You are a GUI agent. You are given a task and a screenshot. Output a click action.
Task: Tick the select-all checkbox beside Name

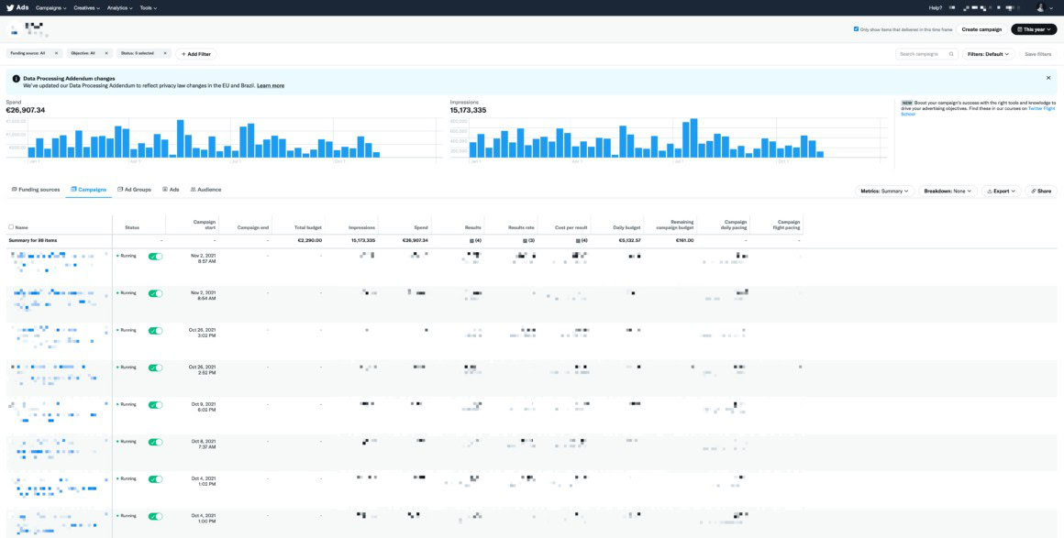click(11, 226)
